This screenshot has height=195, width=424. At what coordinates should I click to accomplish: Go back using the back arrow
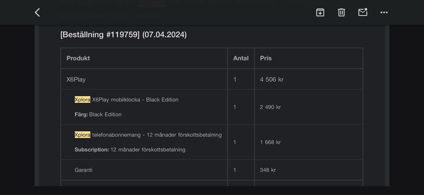(38, 12)
